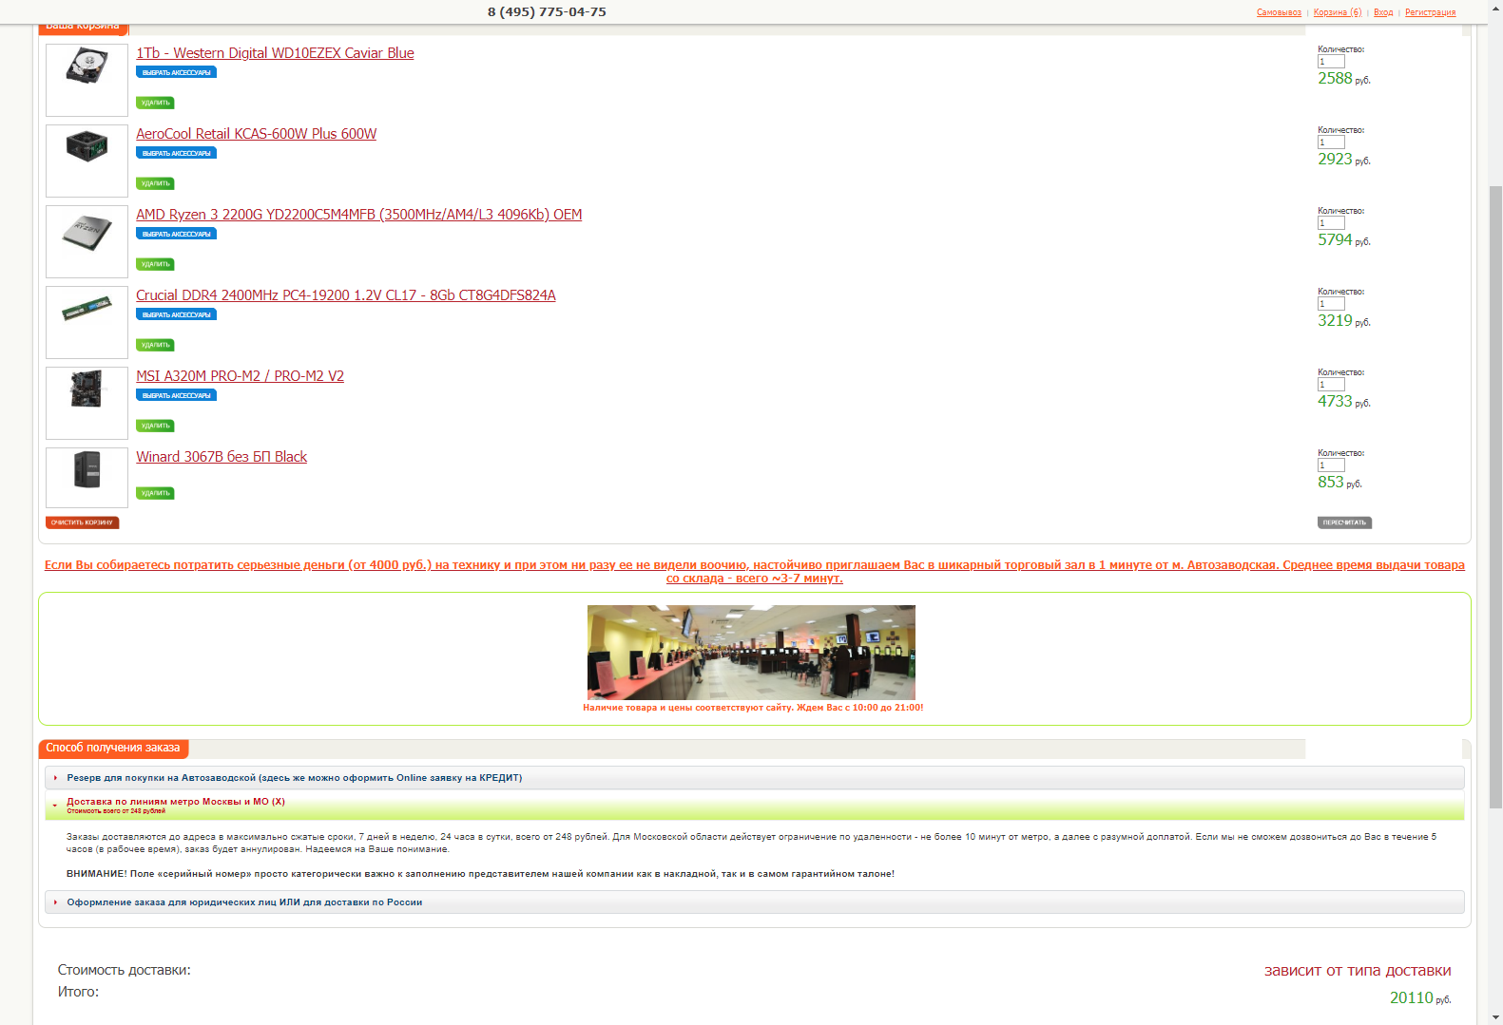This screenshot has height=1025, width=1503.
Task: Open the Регистрация link
Action: [x=1430, y=12]
